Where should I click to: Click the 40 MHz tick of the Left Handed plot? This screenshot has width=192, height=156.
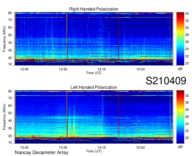tap(10, 121)
